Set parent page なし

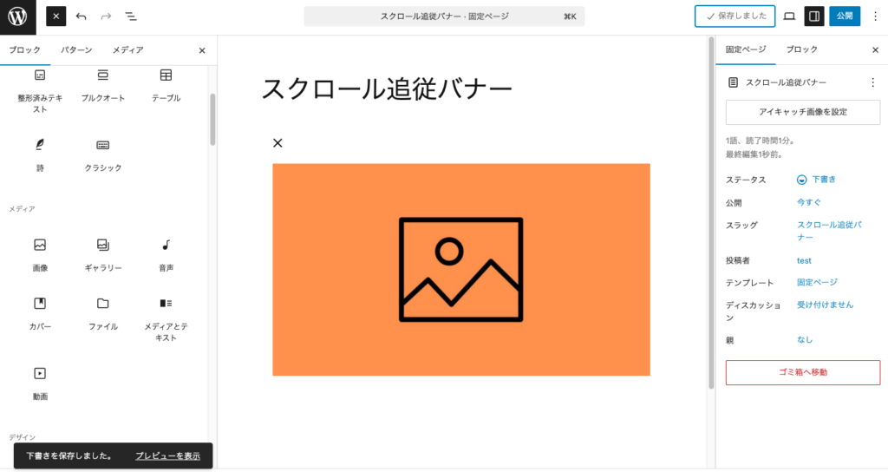(805, 340)
